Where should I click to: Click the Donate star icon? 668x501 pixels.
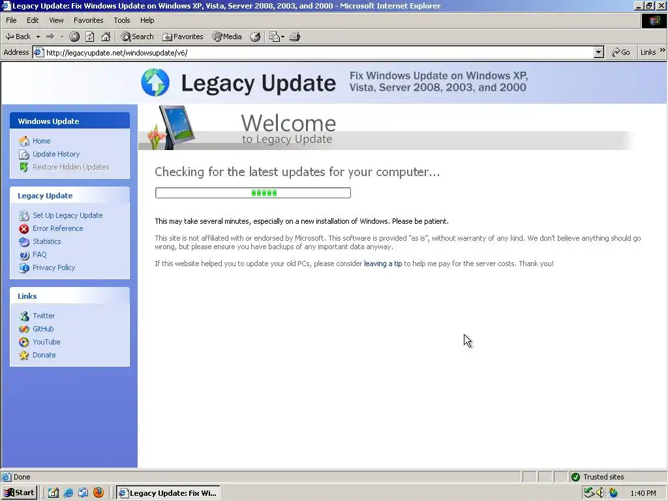click(x=24, y=356)
